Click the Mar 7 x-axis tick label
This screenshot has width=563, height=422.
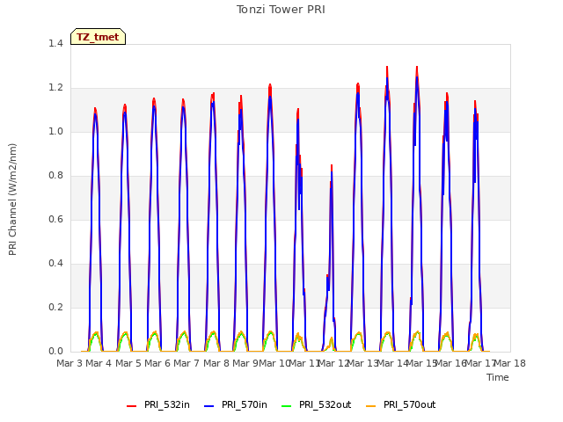tap(186, 363)
